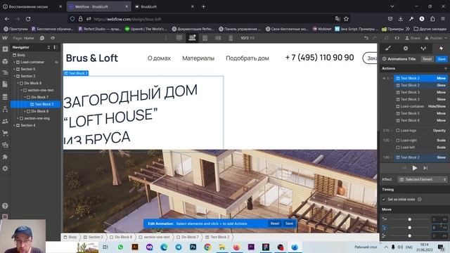Image resolution: width=450 pixels, height=253 pixels.
Task: Click the Move Y value input field
Action: point(439,228)
